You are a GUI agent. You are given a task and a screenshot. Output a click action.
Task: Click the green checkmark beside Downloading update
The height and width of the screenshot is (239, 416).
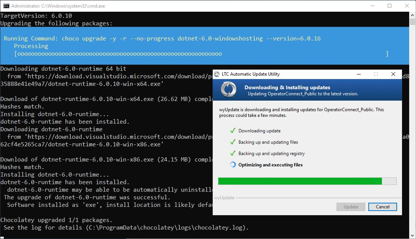[x=232, y=131]
